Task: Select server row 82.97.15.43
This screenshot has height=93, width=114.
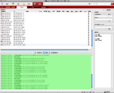Action: tap(46, 27)
